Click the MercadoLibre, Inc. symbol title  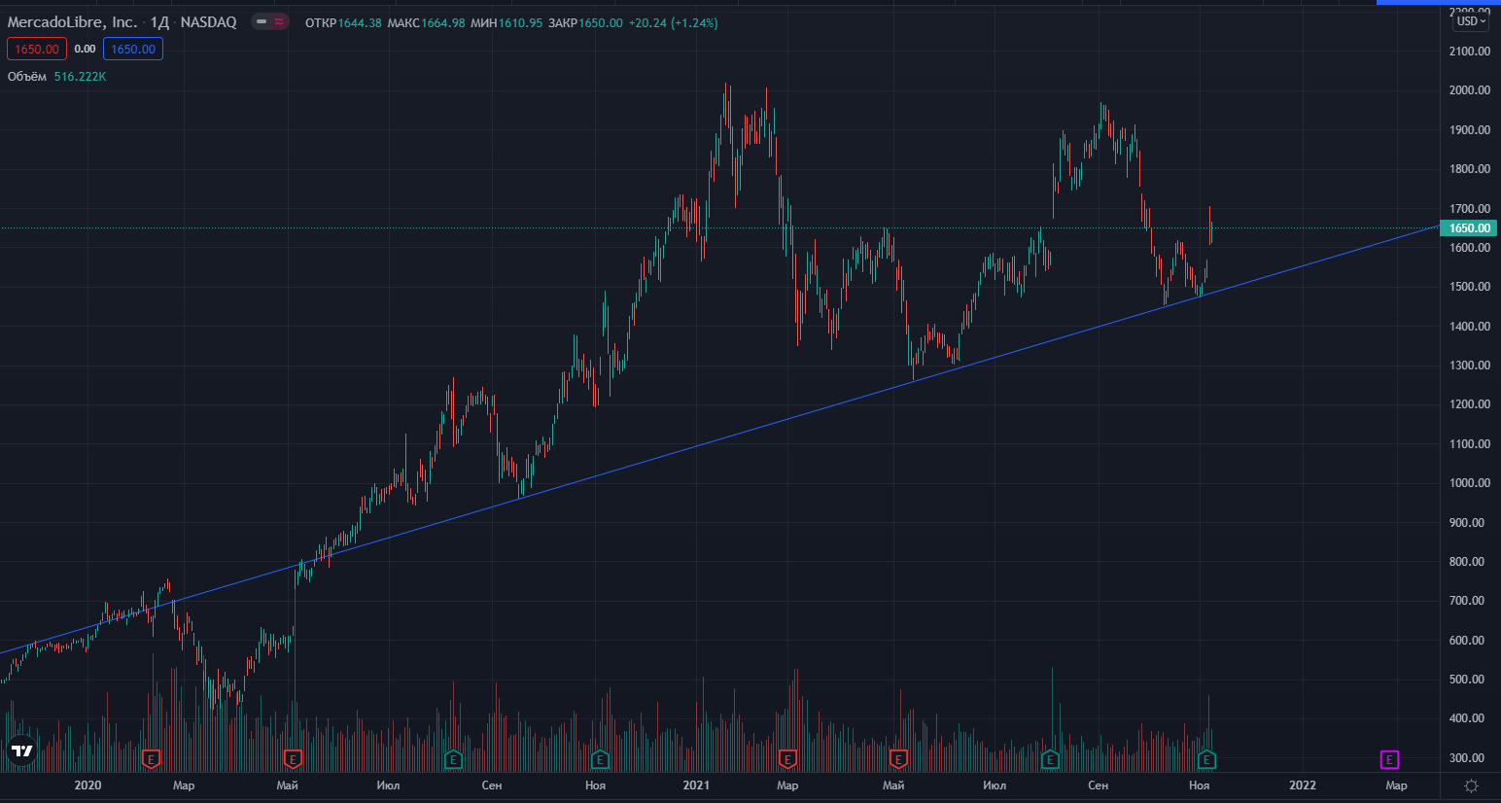[x=72, y=21]
